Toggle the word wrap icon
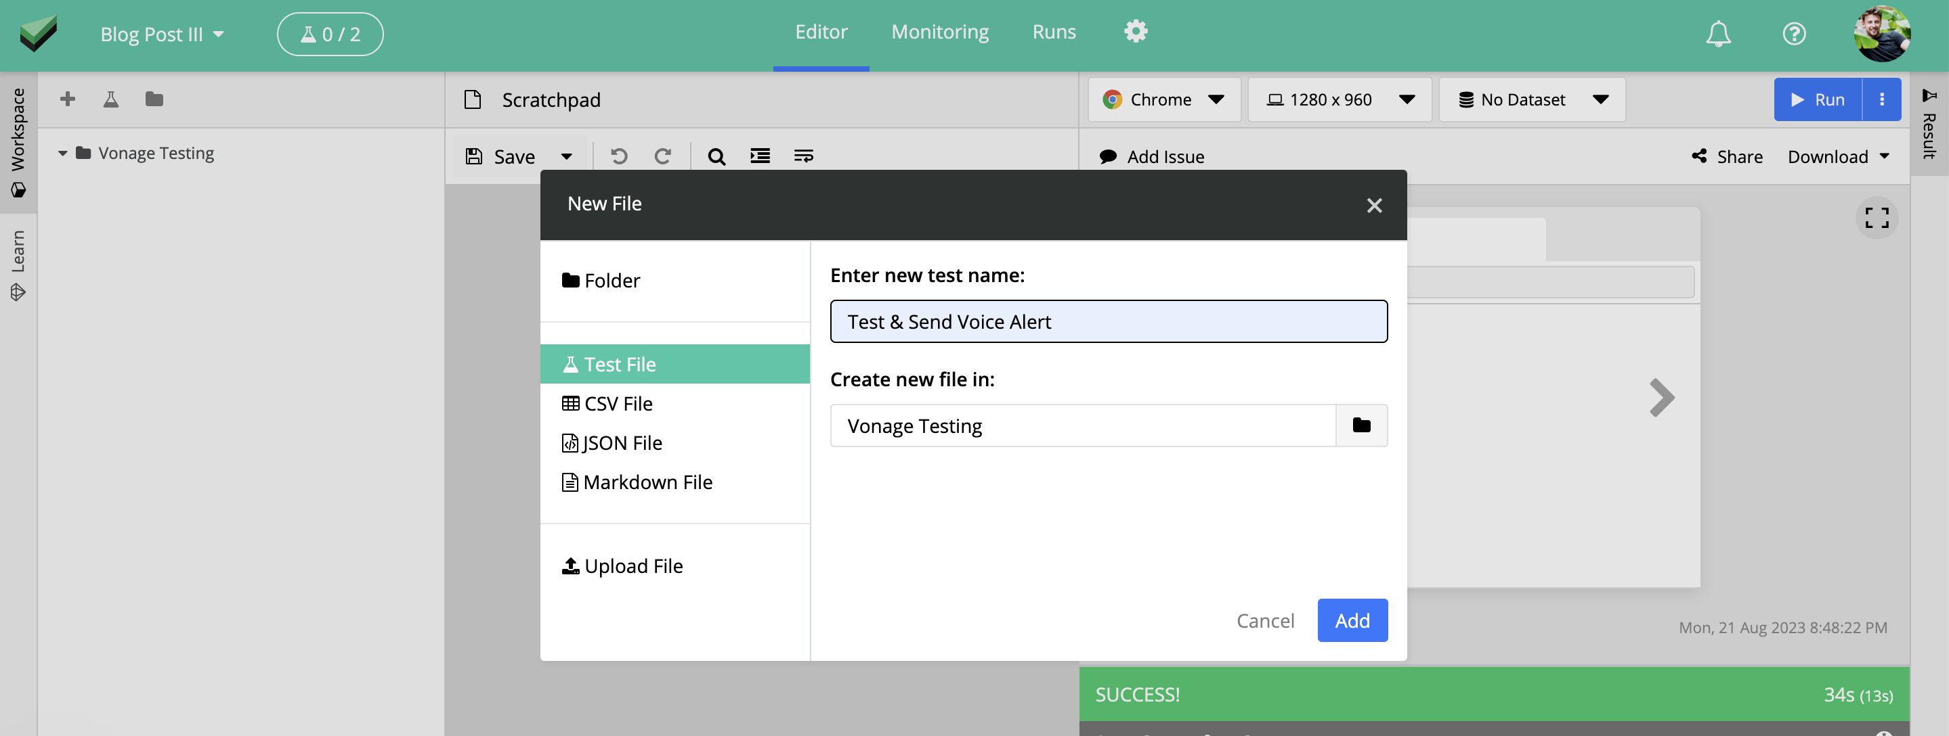The image size is (1949, 736). [804, 156]
